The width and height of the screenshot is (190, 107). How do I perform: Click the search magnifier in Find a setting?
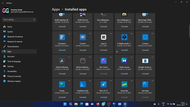click(34, 20)
